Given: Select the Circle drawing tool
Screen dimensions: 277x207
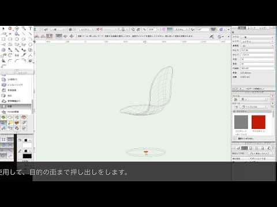Looking at the screenshot, I should [17, 39].
